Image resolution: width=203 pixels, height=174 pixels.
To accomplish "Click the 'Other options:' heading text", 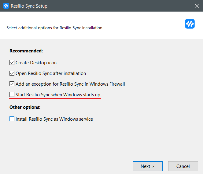I will 25,107.
